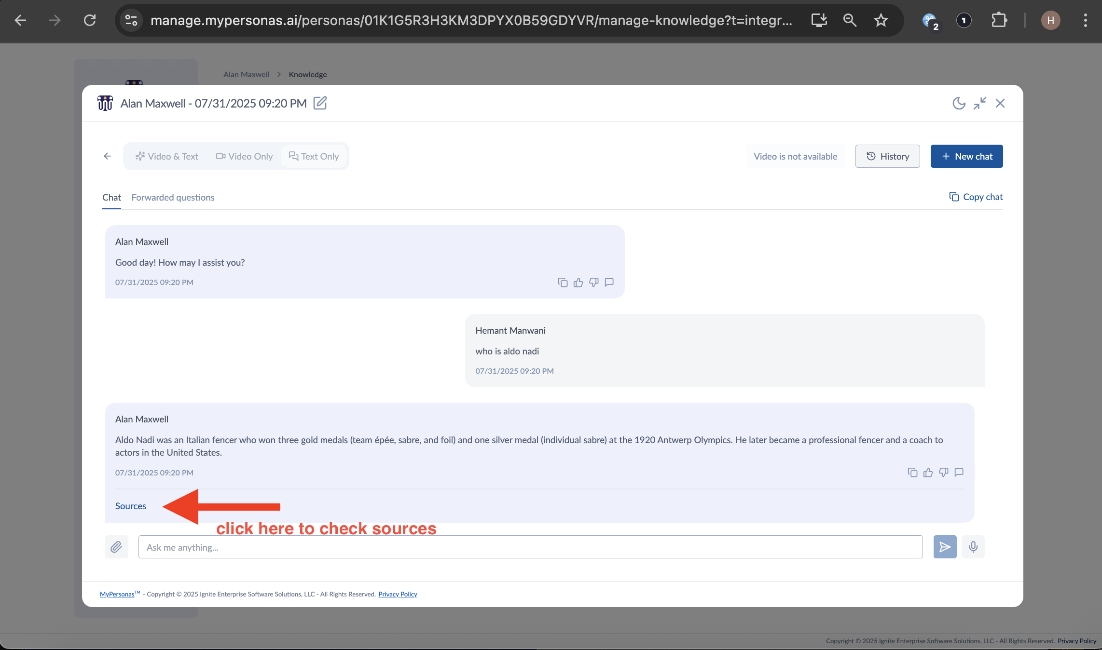Open browser profile avatar H
1102x650 pixels.
pyautogui.click(x=1051, y=20)
